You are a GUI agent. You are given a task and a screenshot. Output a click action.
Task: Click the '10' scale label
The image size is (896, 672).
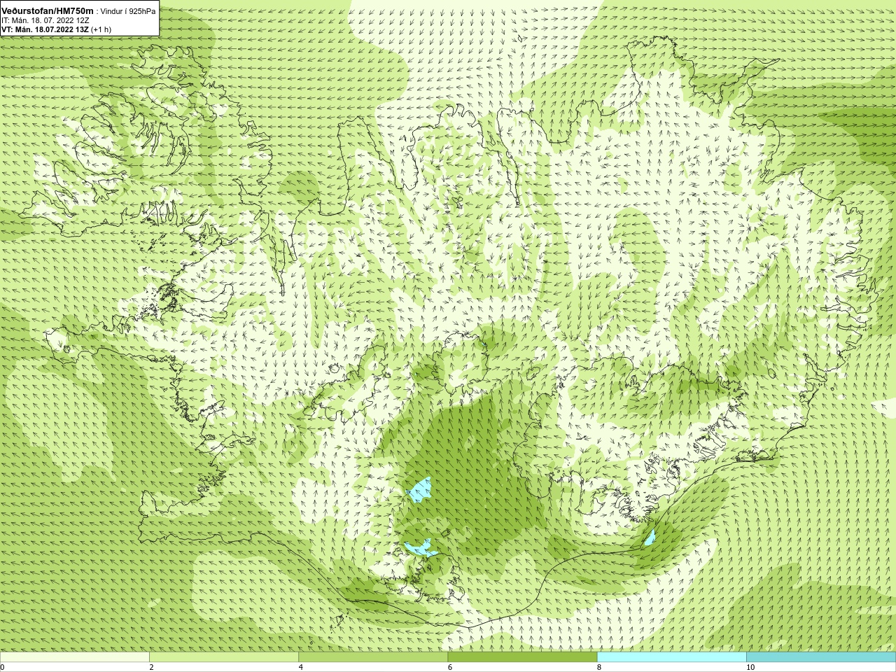click(750, 667)
